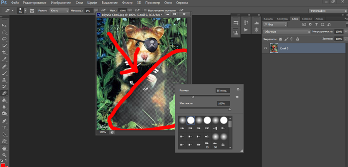Open the flow Наж. dropdown arrow

[130, 10]
